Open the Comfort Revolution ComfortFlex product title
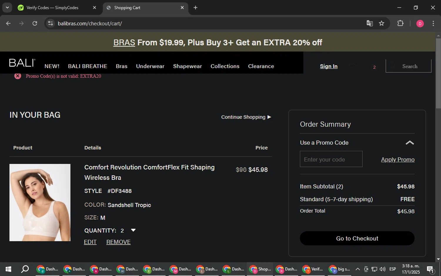 [149, 172]
